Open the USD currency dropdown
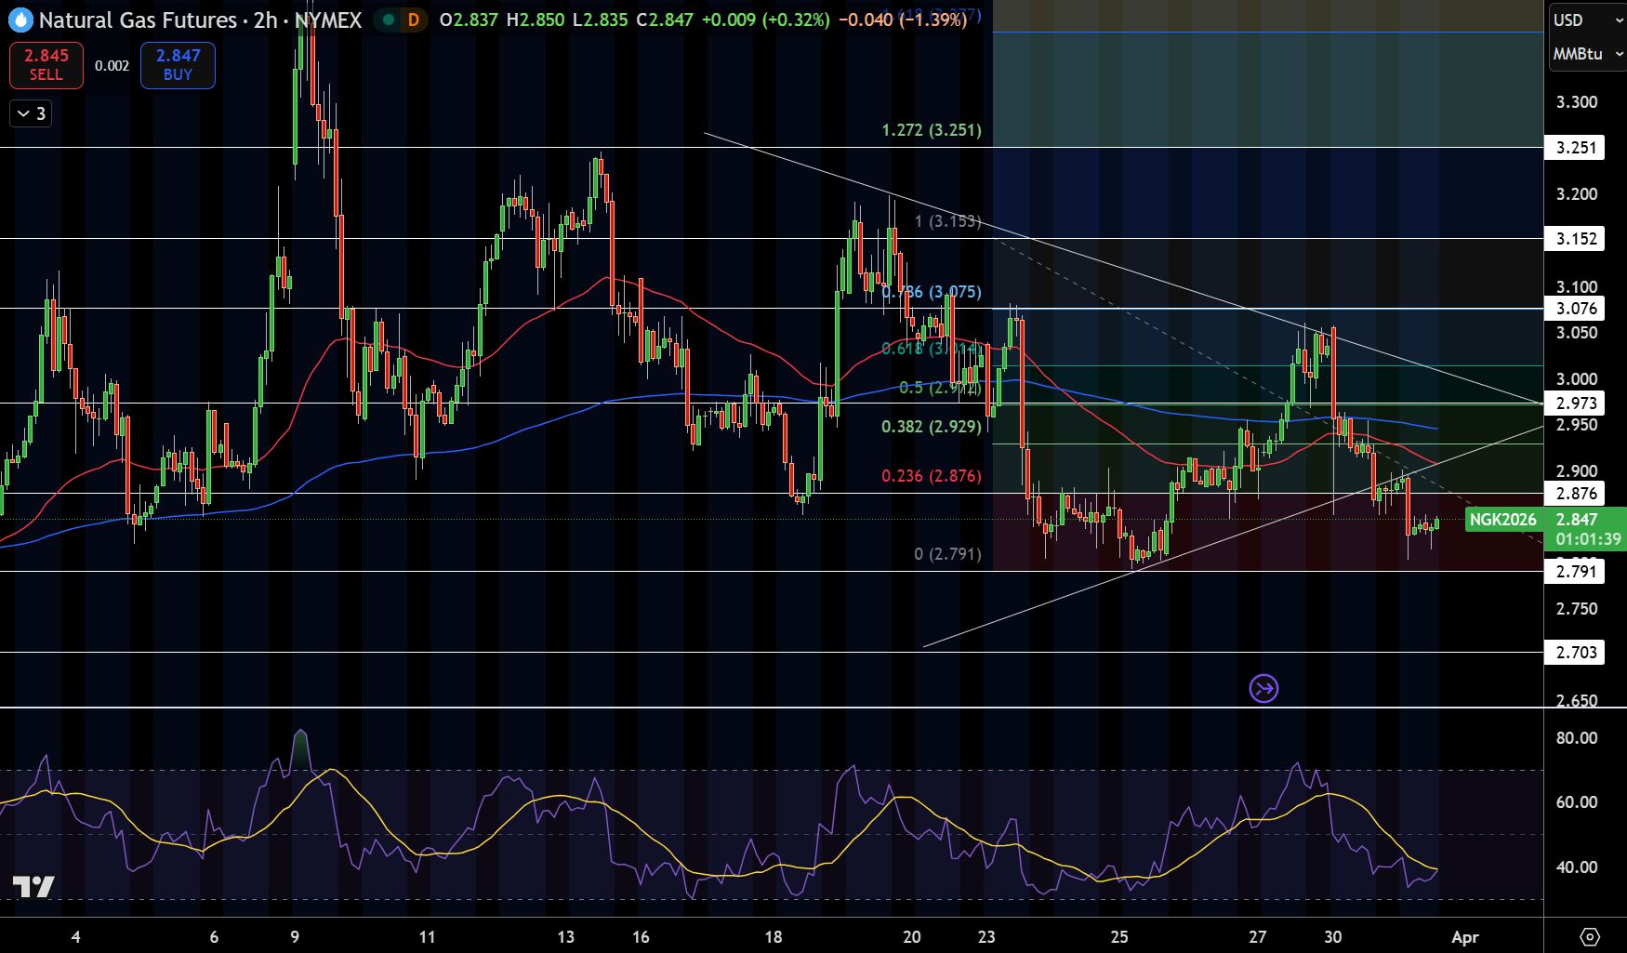The image size is (1627, 953). (x=1587, y=20)
